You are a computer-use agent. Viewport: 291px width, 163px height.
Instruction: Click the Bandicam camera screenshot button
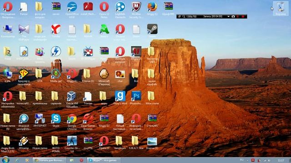click(233, 16)
